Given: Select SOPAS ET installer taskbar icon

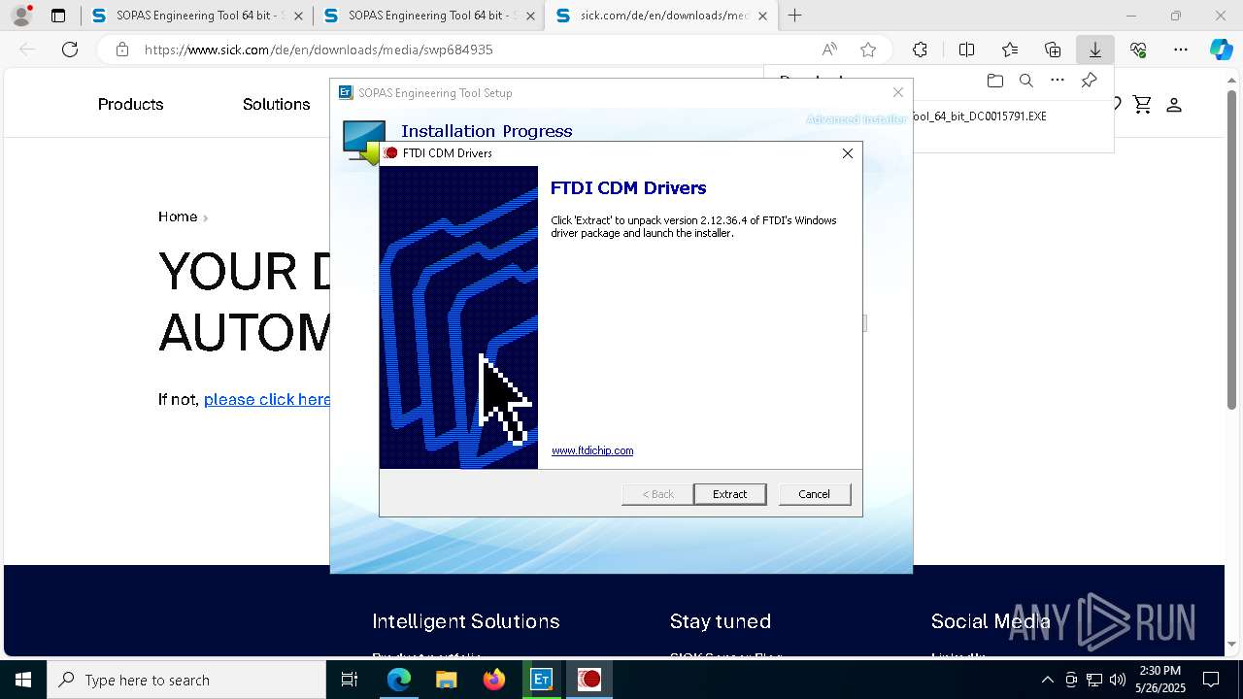Looking at the screenshot, I should point(542,680).
